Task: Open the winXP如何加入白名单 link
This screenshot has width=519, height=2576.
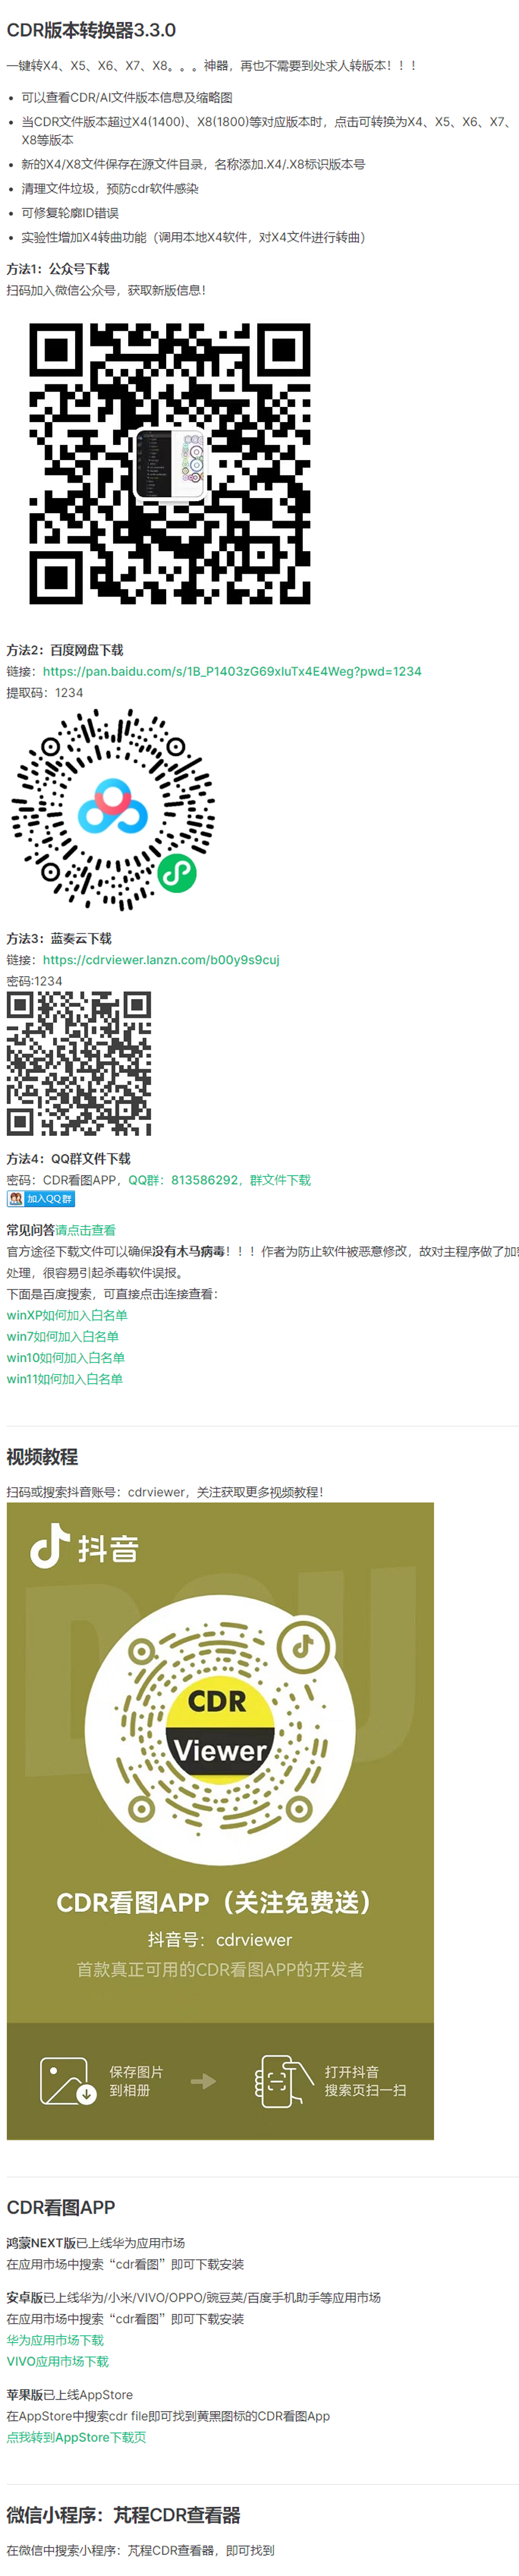Action: tap(67, 1315)
